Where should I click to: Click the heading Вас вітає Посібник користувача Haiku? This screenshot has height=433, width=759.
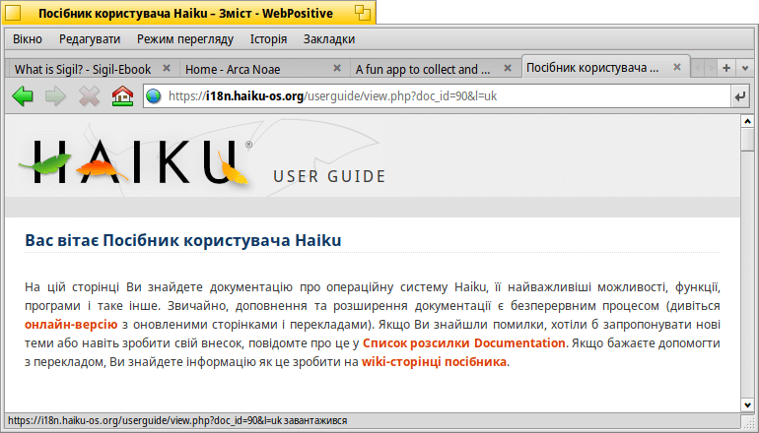point(183,240)
